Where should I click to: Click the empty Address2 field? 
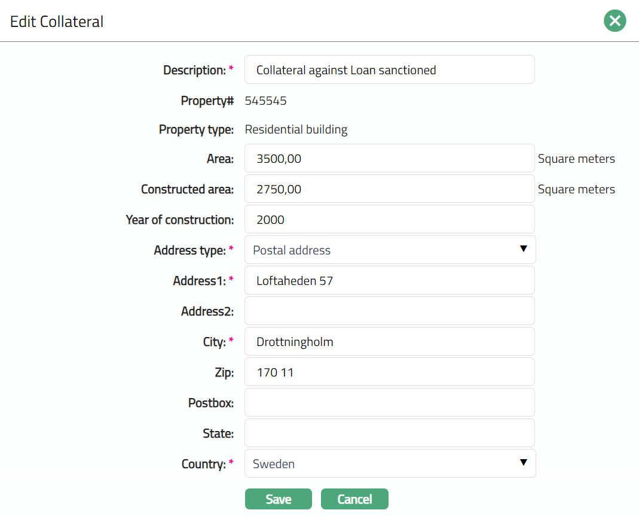point(389,311)
